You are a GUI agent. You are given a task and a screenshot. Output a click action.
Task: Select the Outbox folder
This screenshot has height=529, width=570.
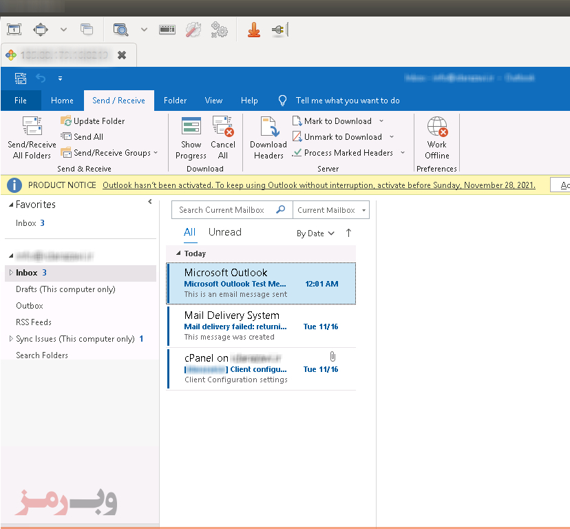pos(30,306)
